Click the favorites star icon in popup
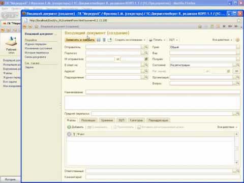Viewport: 244px width, 183px height. [x=36, y=26]
